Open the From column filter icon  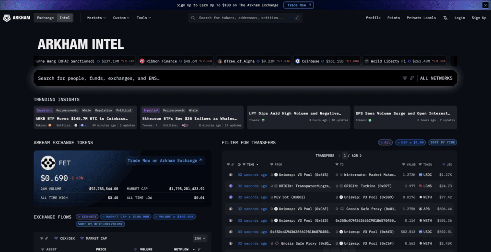[271, 165]
